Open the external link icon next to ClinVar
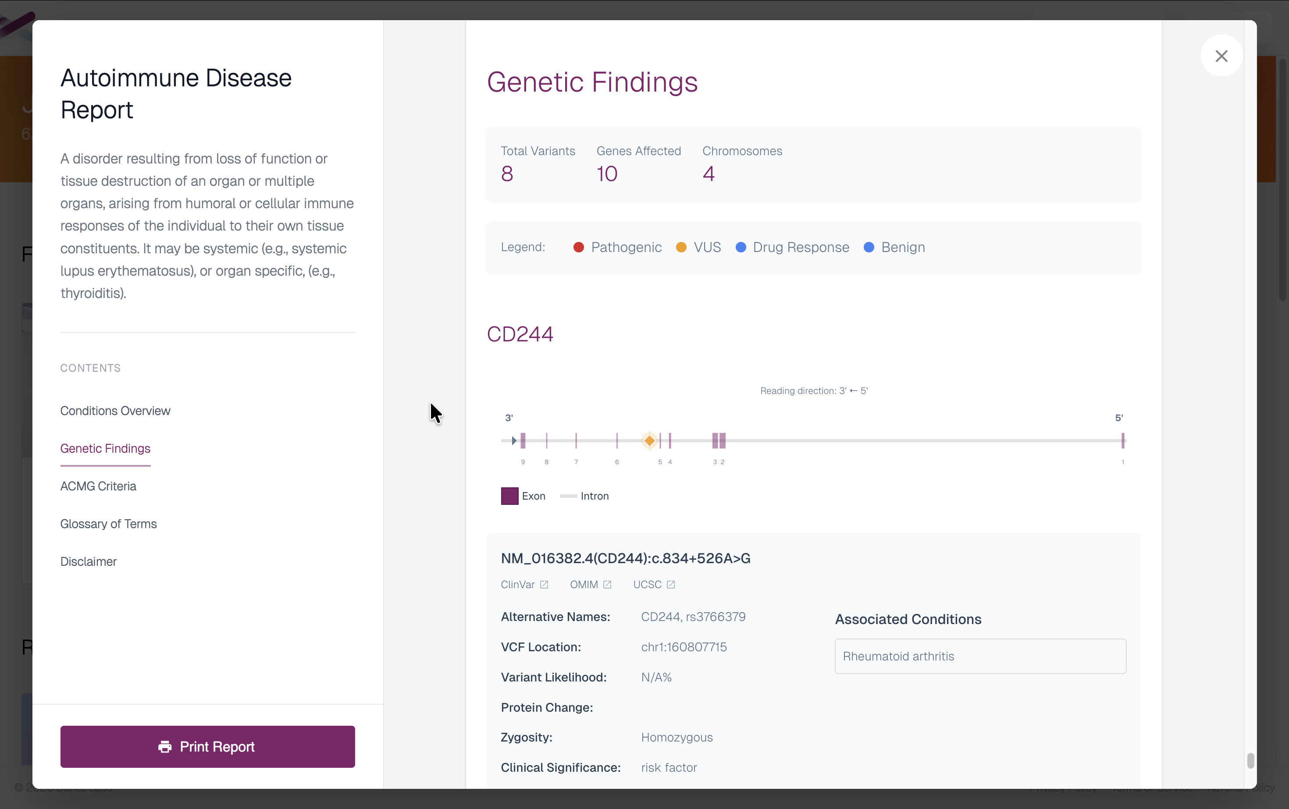Screen dimensions: 1289x809 545,584
